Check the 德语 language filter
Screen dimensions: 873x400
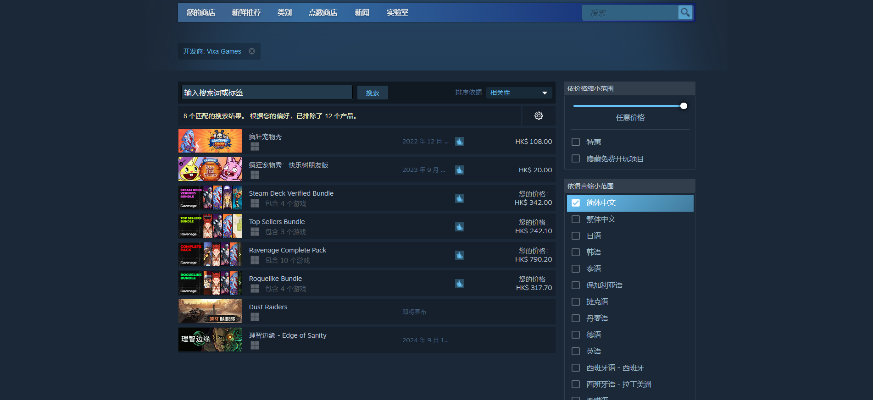(576, 334)
